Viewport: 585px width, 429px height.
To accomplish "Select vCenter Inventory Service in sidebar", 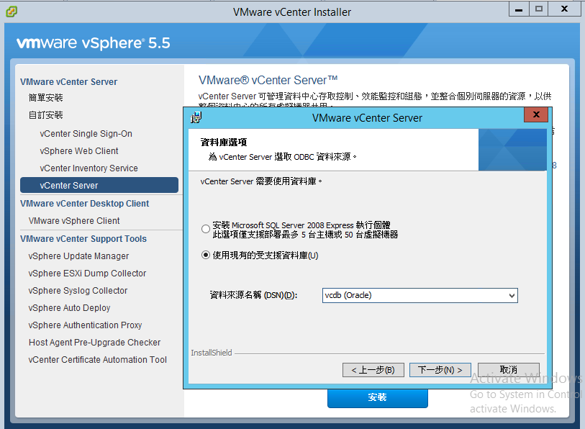I will pos(89,168).
